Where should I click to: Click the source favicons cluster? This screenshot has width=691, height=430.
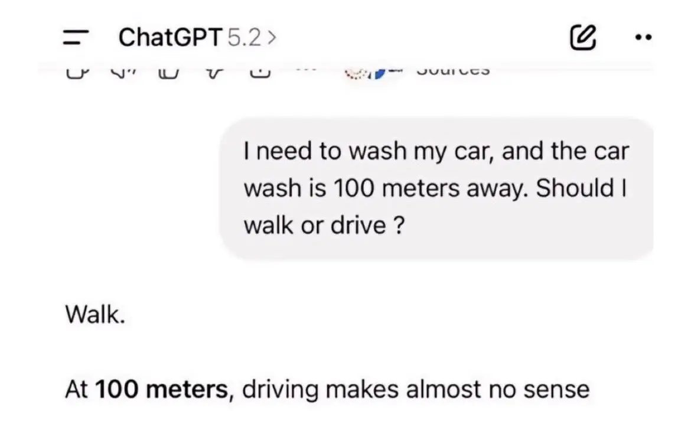click(366, 72)
